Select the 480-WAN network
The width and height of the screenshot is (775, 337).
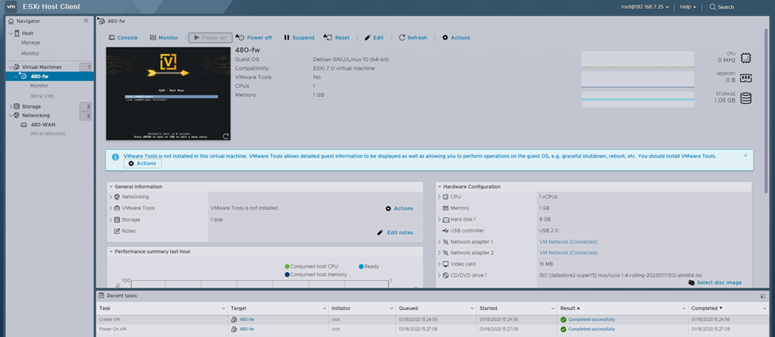[42, 124]
